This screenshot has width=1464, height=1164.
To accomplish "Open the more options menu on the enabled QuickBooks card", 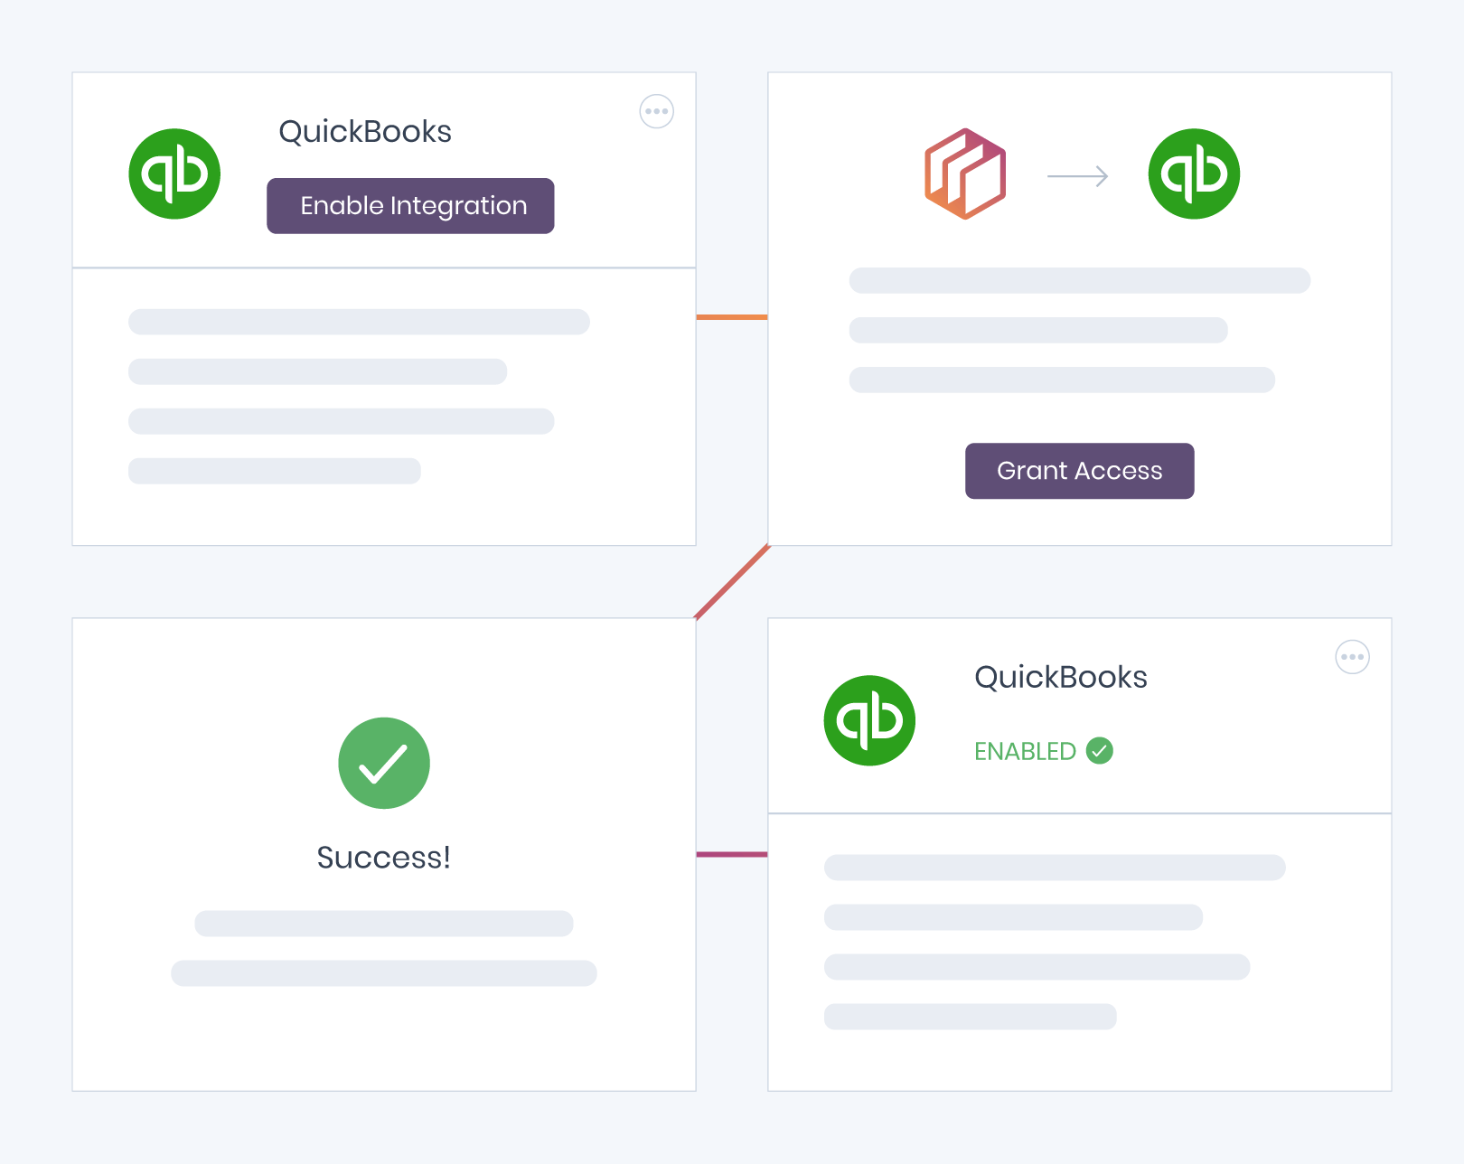I will point(1353,657).
